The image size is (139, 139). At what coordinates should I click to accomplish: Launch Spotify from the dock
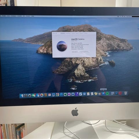click(107, 94)
